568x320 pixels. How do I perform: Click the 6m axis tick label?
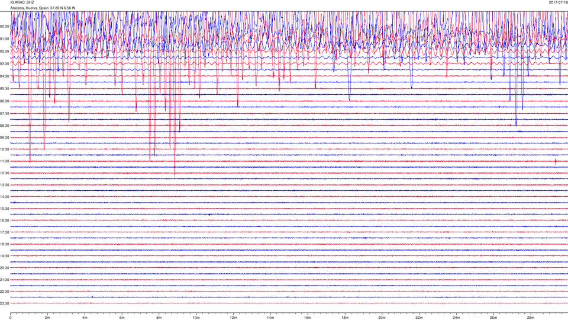pyautogui.click(x=122, y=318)
